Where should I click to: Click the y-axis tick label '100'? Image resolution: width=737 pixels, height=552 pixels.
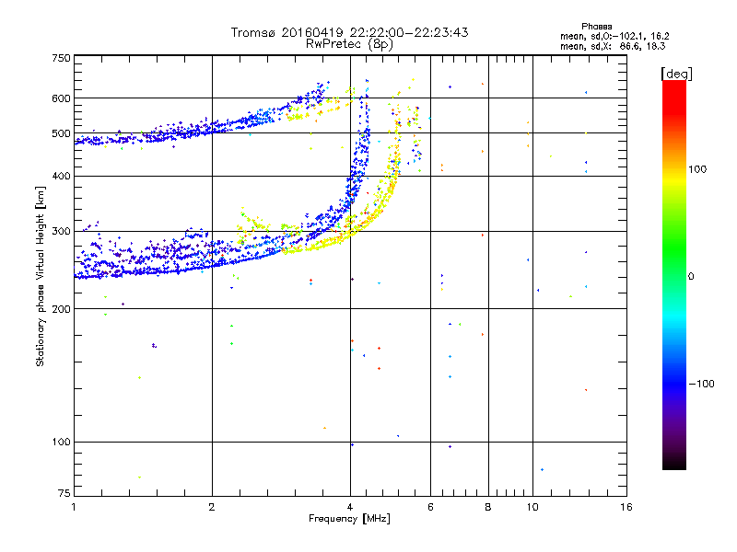pos(62,443)
